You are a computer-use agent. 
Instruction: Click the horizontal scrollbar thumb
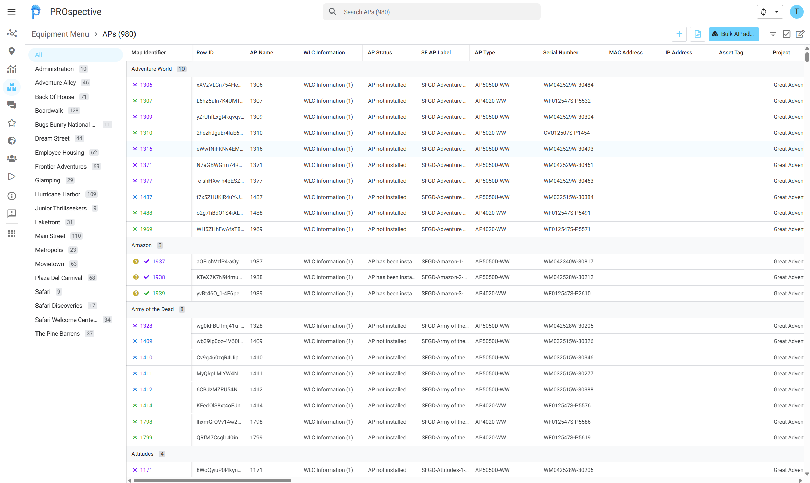(213, 480)
